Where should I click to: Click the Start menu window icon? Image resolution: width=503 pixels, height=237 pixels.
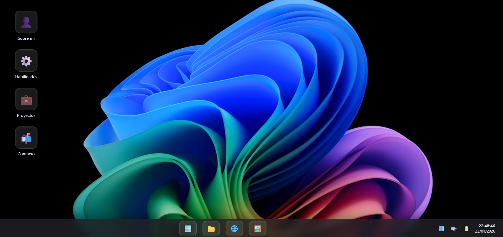coord(188,228)
